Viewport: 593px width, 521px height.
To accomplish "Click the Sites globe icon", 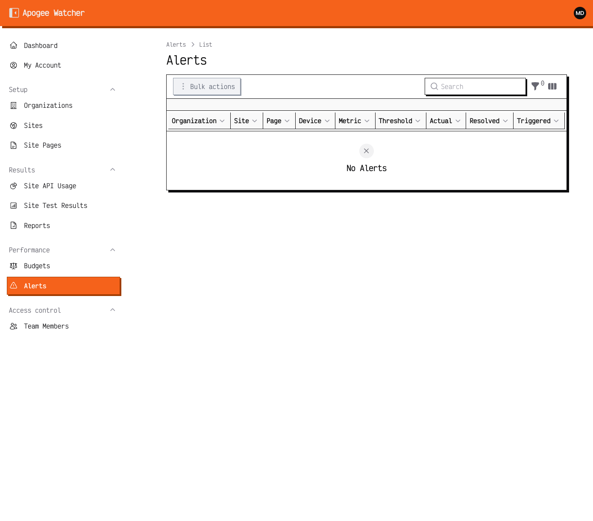I will 14,125.
